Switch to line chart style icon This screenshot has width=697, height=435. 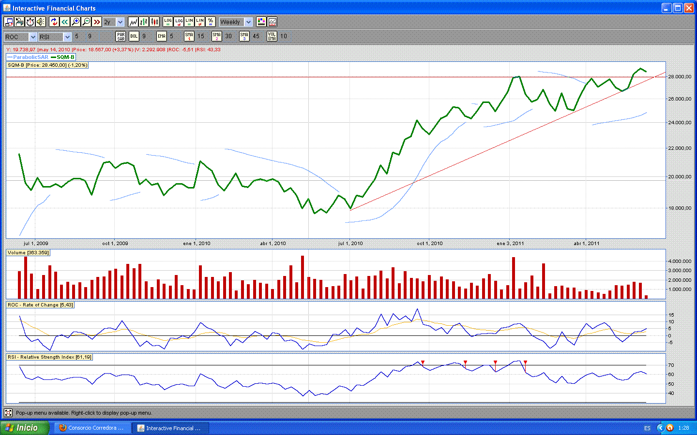click(133, 22)
